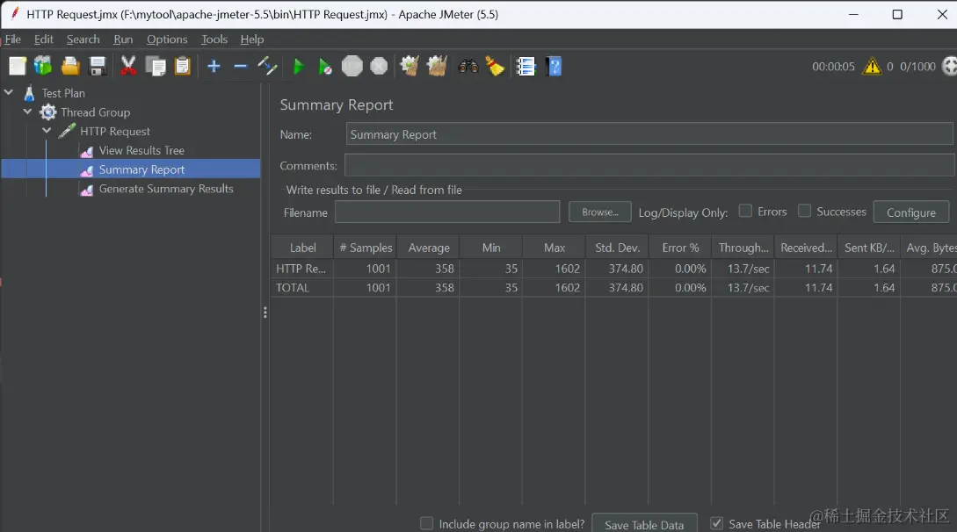Open the Templates icon
This screenshot has width=957, height=532.
[43, 66]
